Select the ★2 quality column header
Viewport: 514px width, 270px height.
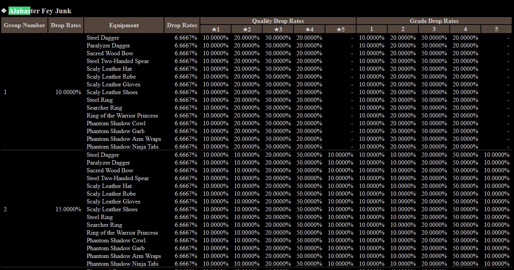coord(247,29)
